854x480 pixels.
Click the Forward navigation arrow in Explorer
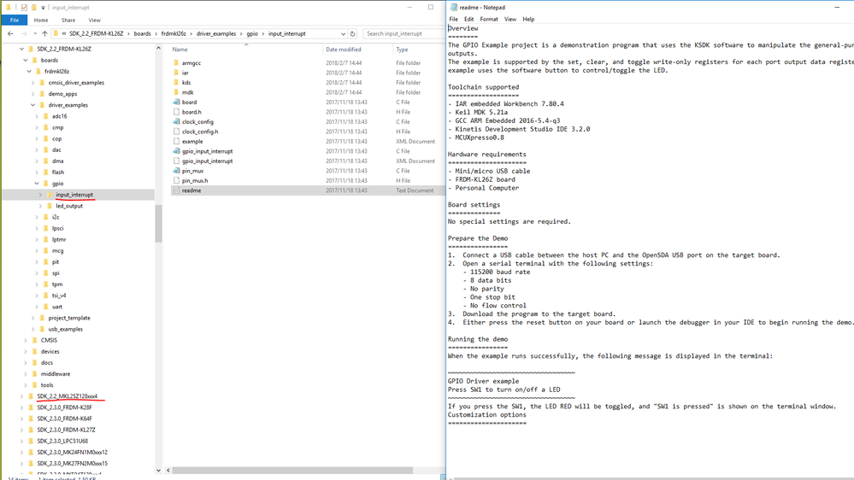(23, 34)
